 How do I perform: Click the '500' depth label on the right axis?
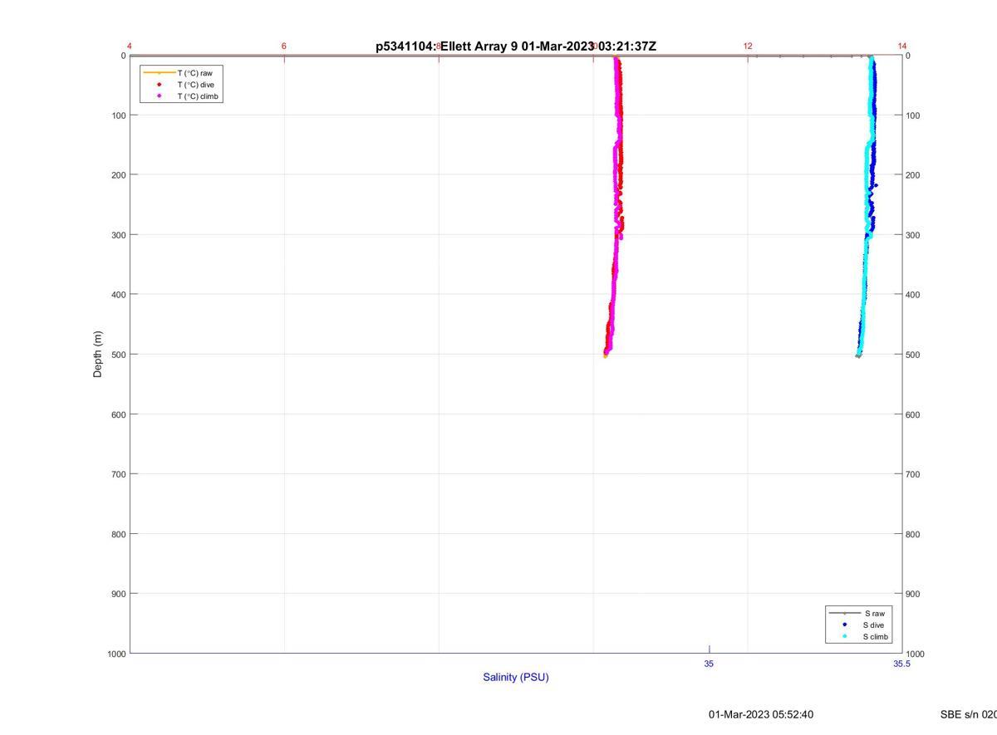pos(913,355)
